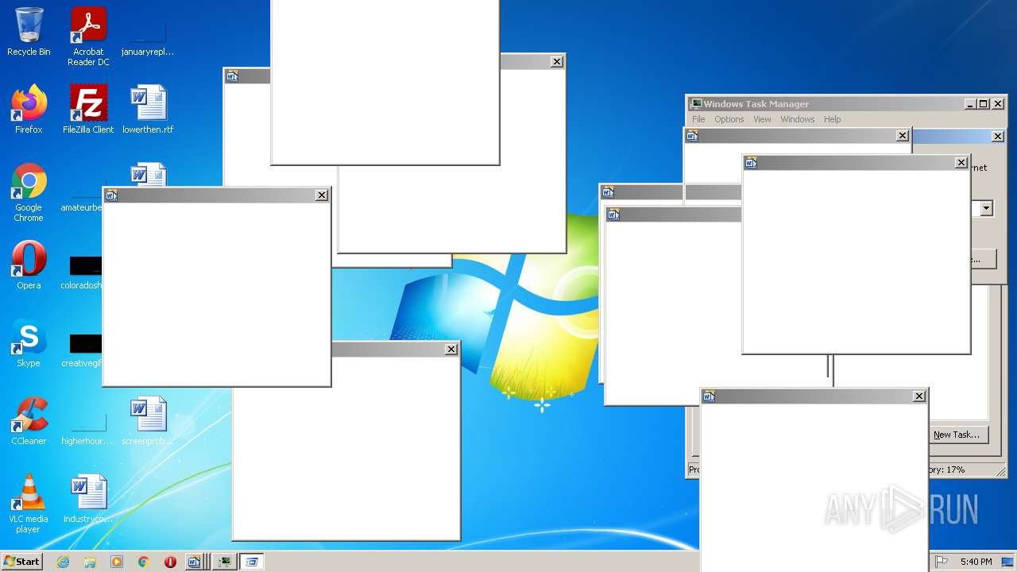Screen dimensions: 1017x572
Task: Open the Start menu
Action: point(21,562)
